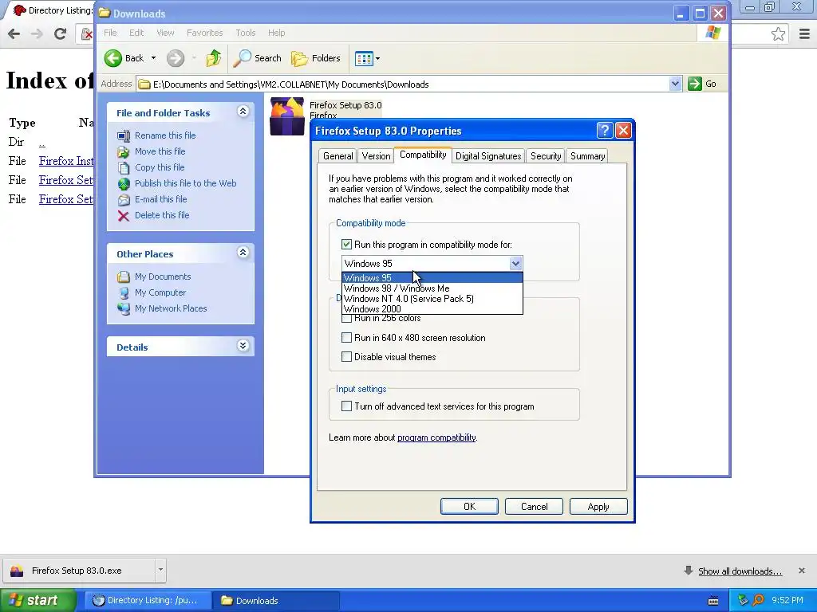Screen dimensions: 817x612
Task: Switch to the Security tab
Action: 546,156
